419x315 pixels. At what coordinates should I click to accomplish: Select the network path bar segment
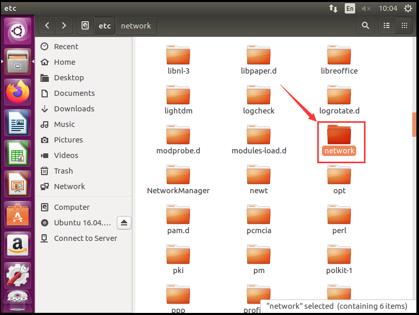coord(136,25)
